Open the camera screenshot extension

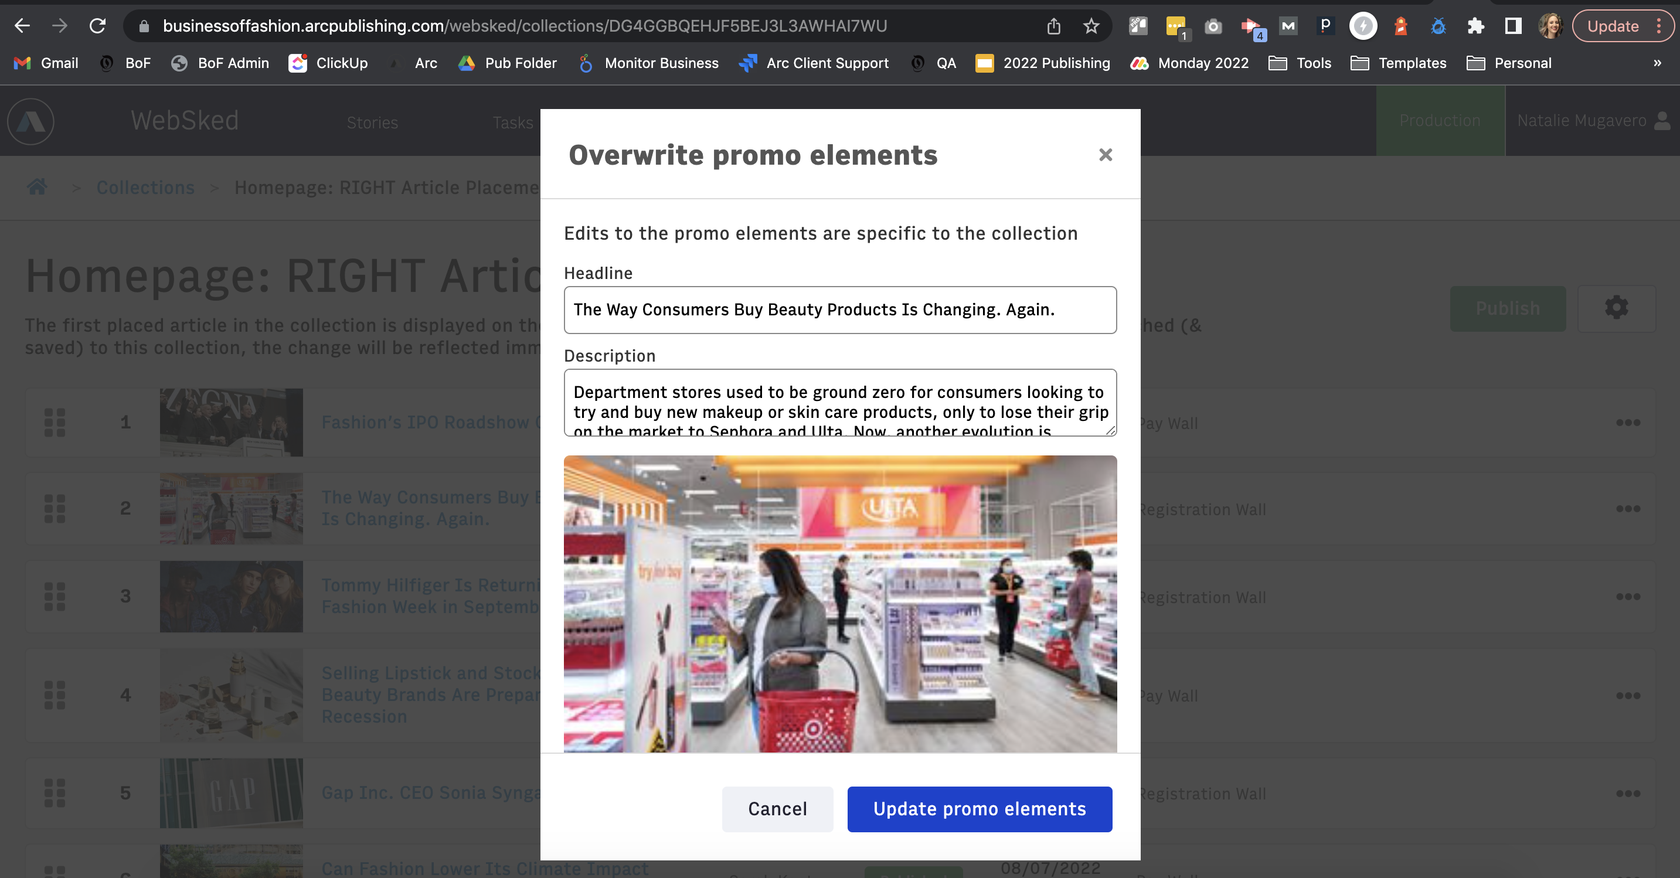pos(1213,26)
